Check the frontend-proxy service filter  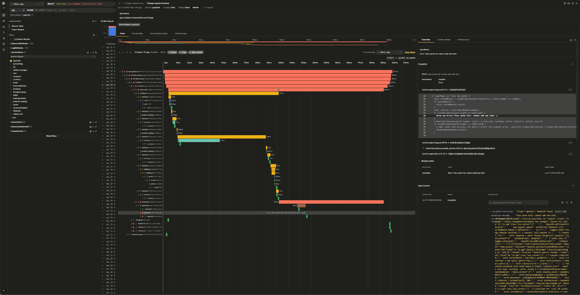coord(11,92)
